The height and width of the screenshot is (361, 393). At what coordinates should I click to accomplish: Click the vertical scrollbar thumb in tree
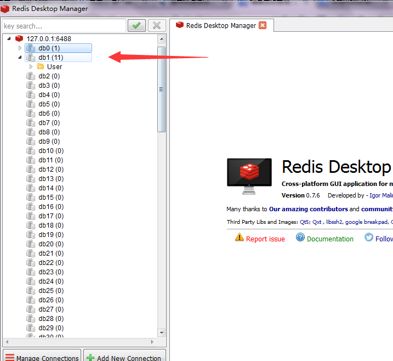click(x=161, y=89)
